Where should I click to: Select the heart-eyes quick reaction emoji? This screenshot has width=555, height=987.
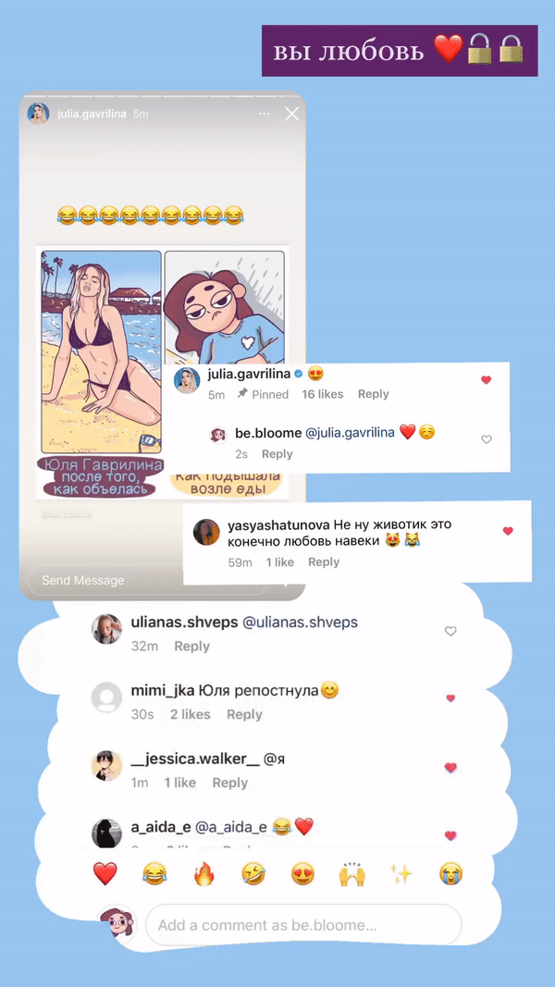(x=302, y=874)
